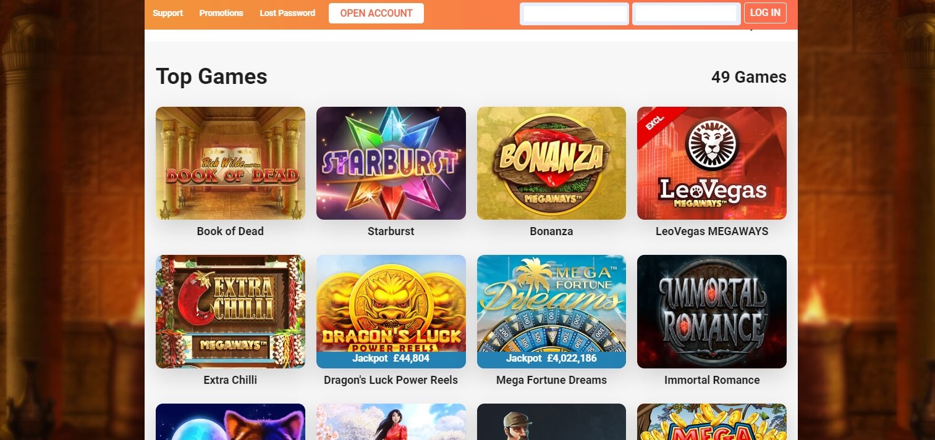Image resolution: width=935 pixels, height=440 pixels.
Task: Click the LOG IN button
Action: (765, 13)
